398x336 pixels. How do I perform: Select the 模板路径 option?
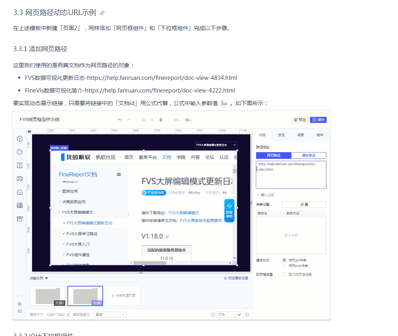(308, 156)
